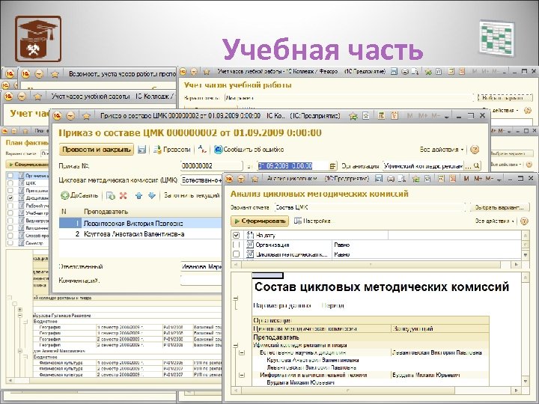This screenshot has height=404, width=539.
Task: Select teacher row 1 Левантовская Виктория
Action: pos(140,223)
